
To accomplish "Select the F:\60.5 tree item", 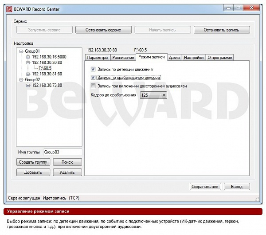I will (45, 68).
